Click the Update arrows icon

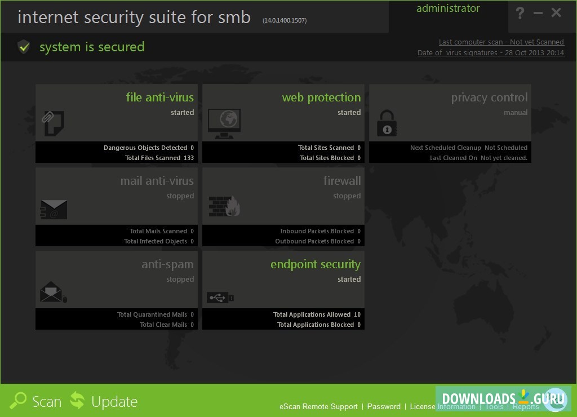coord(77,401)
